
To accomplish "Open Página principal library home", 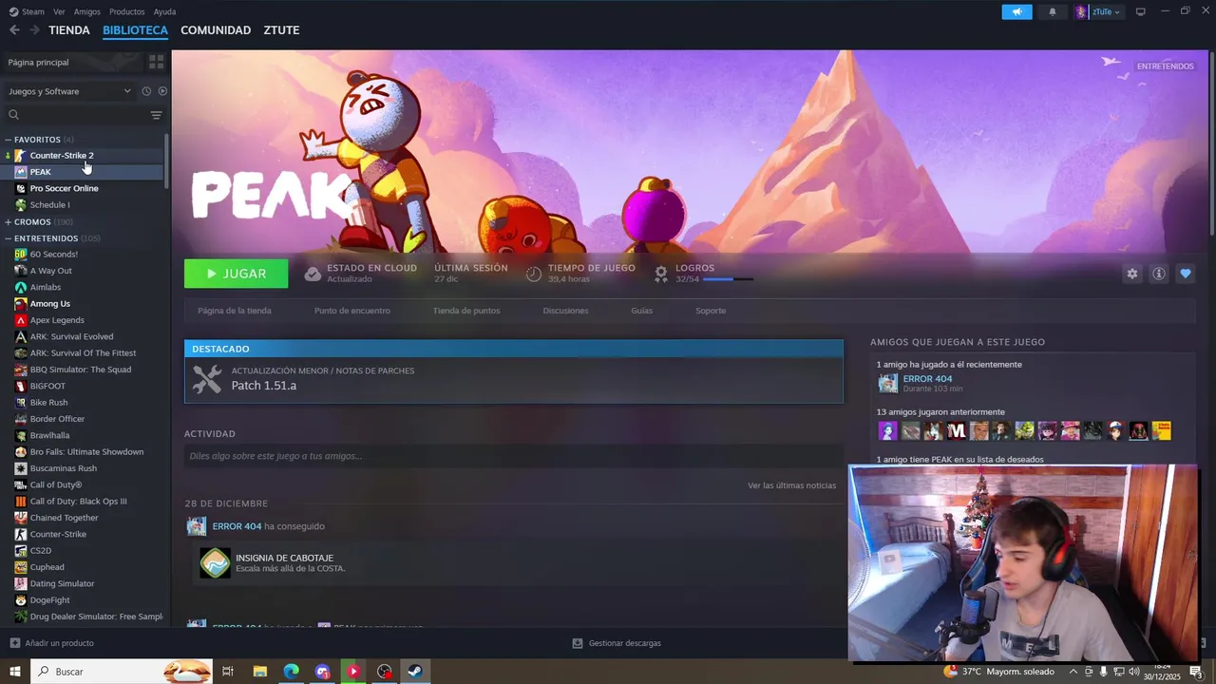I will coord(71,62).
